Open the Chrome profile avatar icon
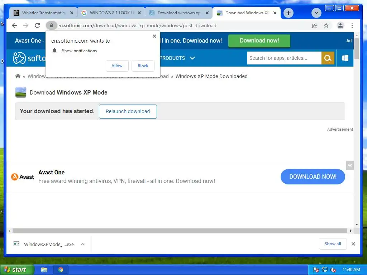The image size is (367, 275). coord(340,25)
